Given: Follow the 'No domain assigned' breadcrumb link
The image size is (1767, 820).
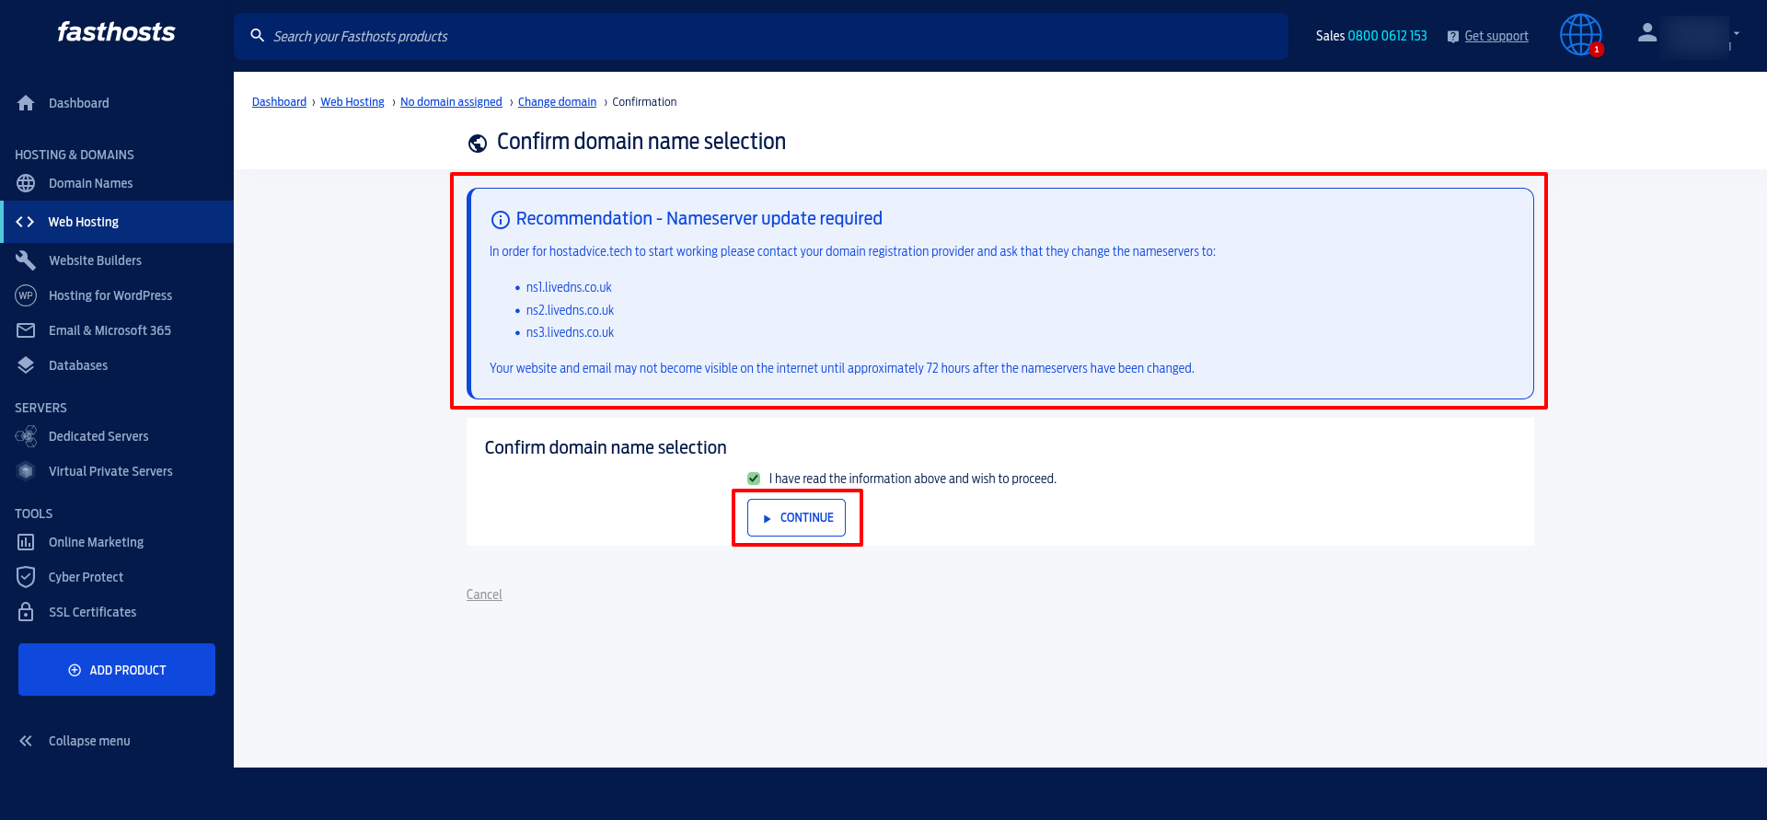Looking at the screenshot, I should (x=451, y=102).
